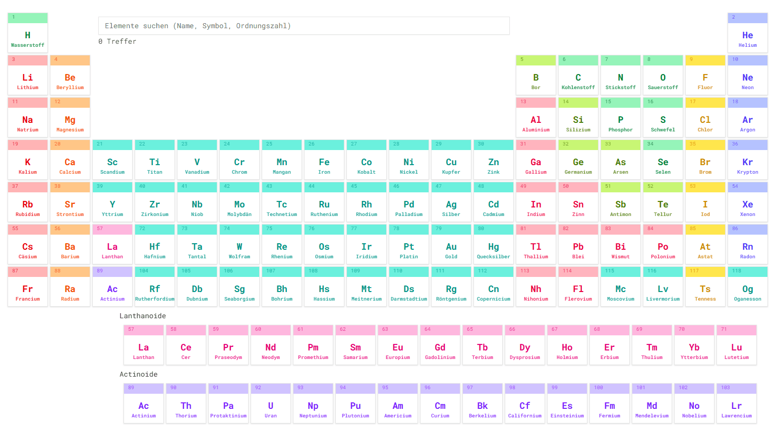Select the Xenon tile

coord(748,202)
